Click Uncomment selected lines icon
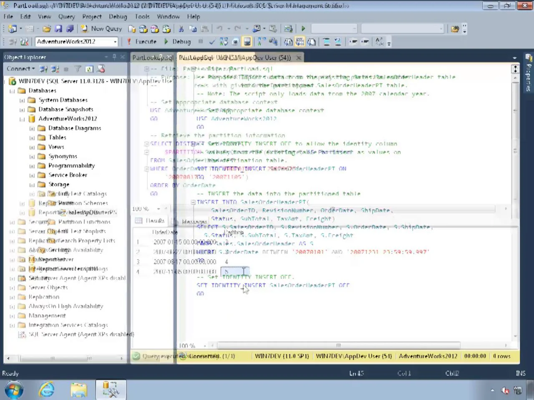This screenshot has width=534, height=400. click(338, 42)
